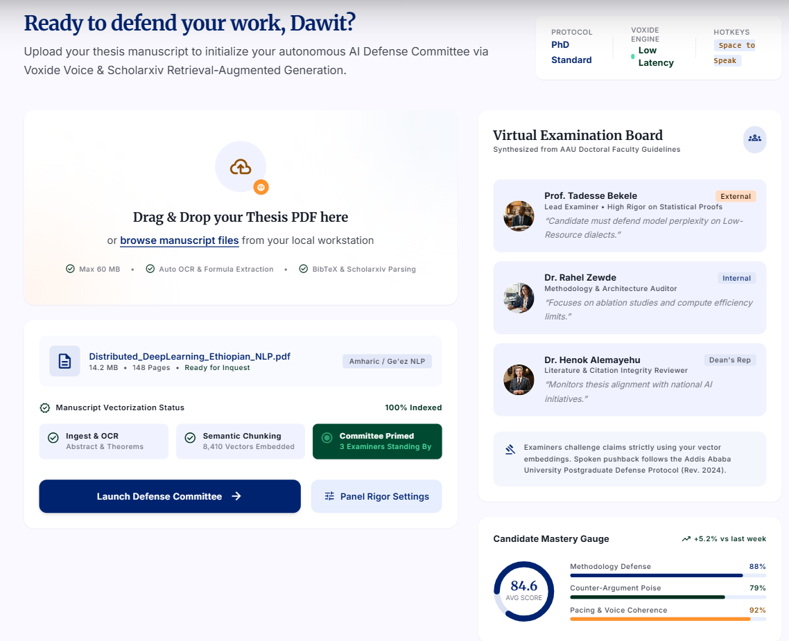Image resolution: width=789 pixels, height=641 pixels.
Task: Click the Auto OCR & Formula Extraction check icon
Action: tap(150, 269)
